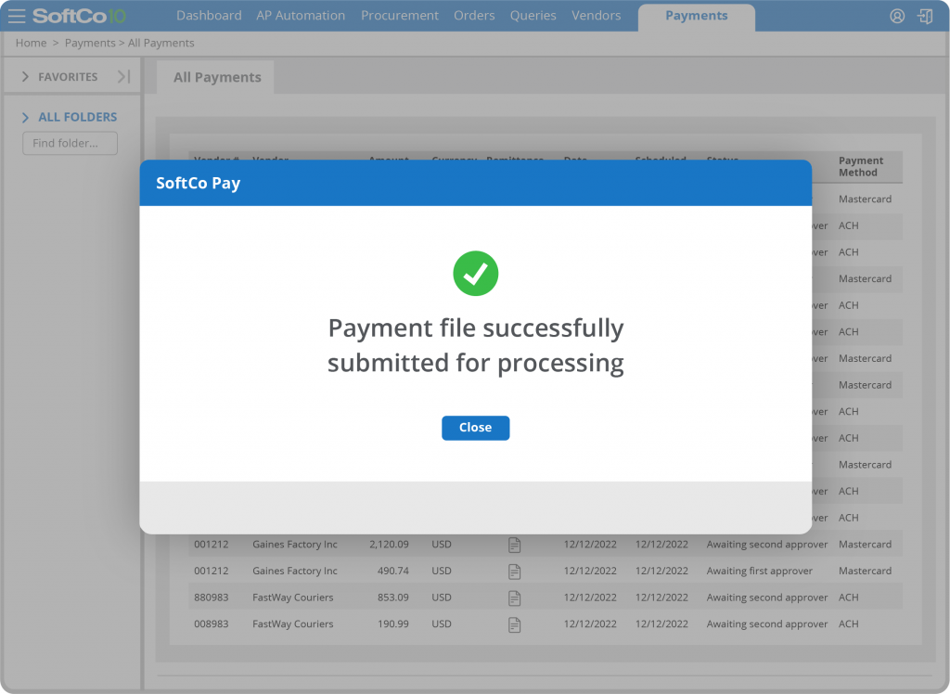Click the success message text in dialog
The height and width of the screenshot is (694, 950).
point(476,345)
